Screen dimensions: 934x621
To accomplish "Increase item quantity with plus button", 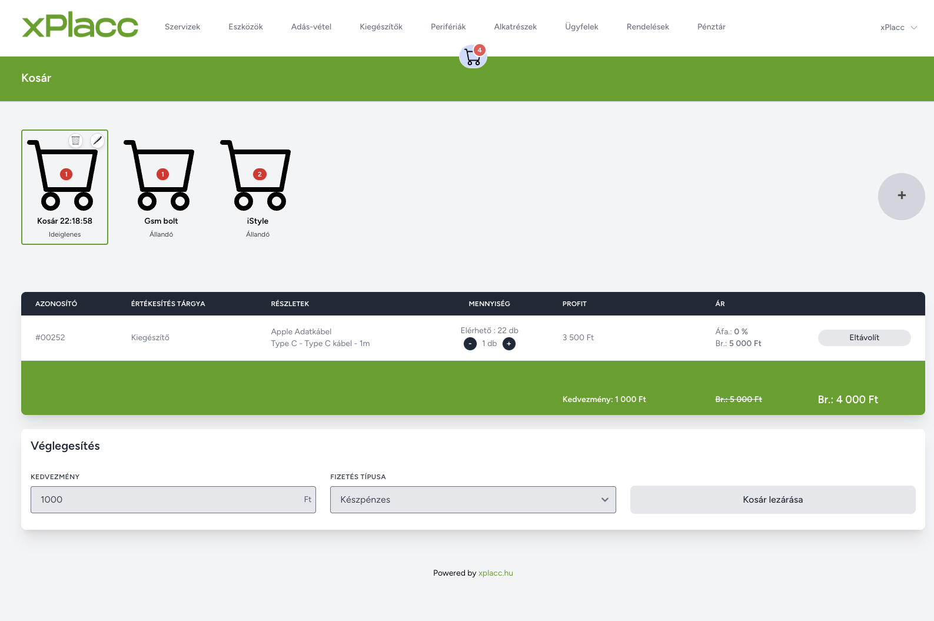I will pyautogui.click(x=509, y=344).
